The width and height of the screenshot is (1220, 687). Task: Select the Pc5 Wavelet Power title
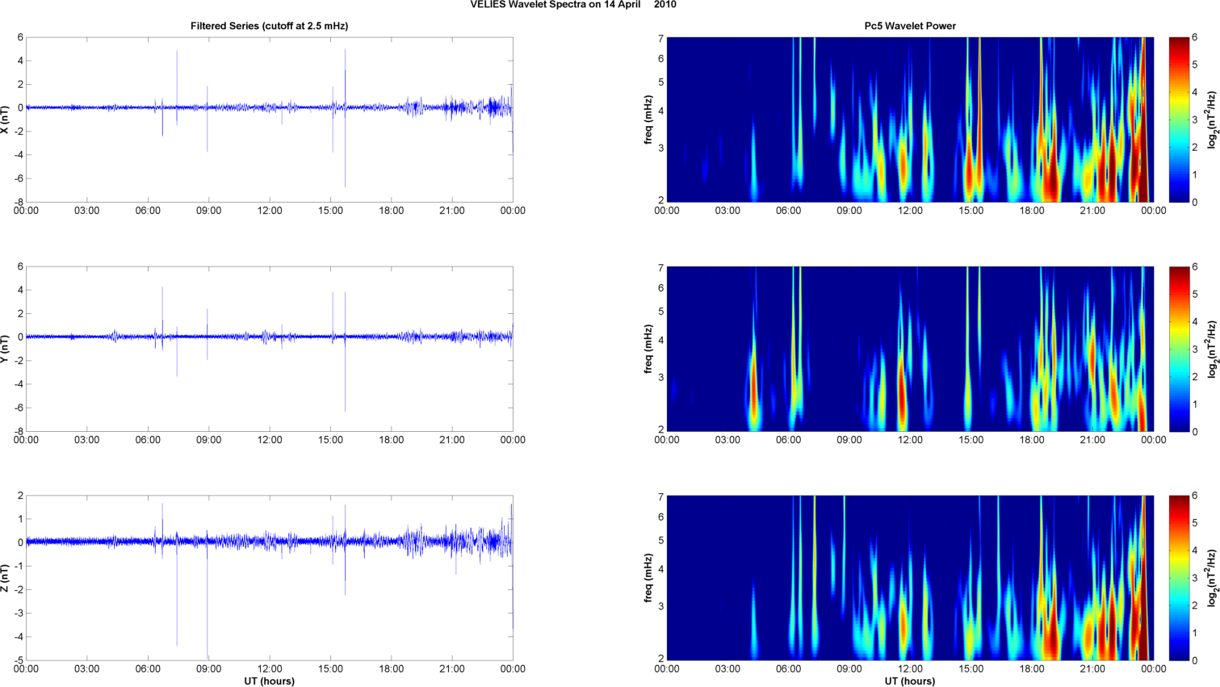pos(910,26)
